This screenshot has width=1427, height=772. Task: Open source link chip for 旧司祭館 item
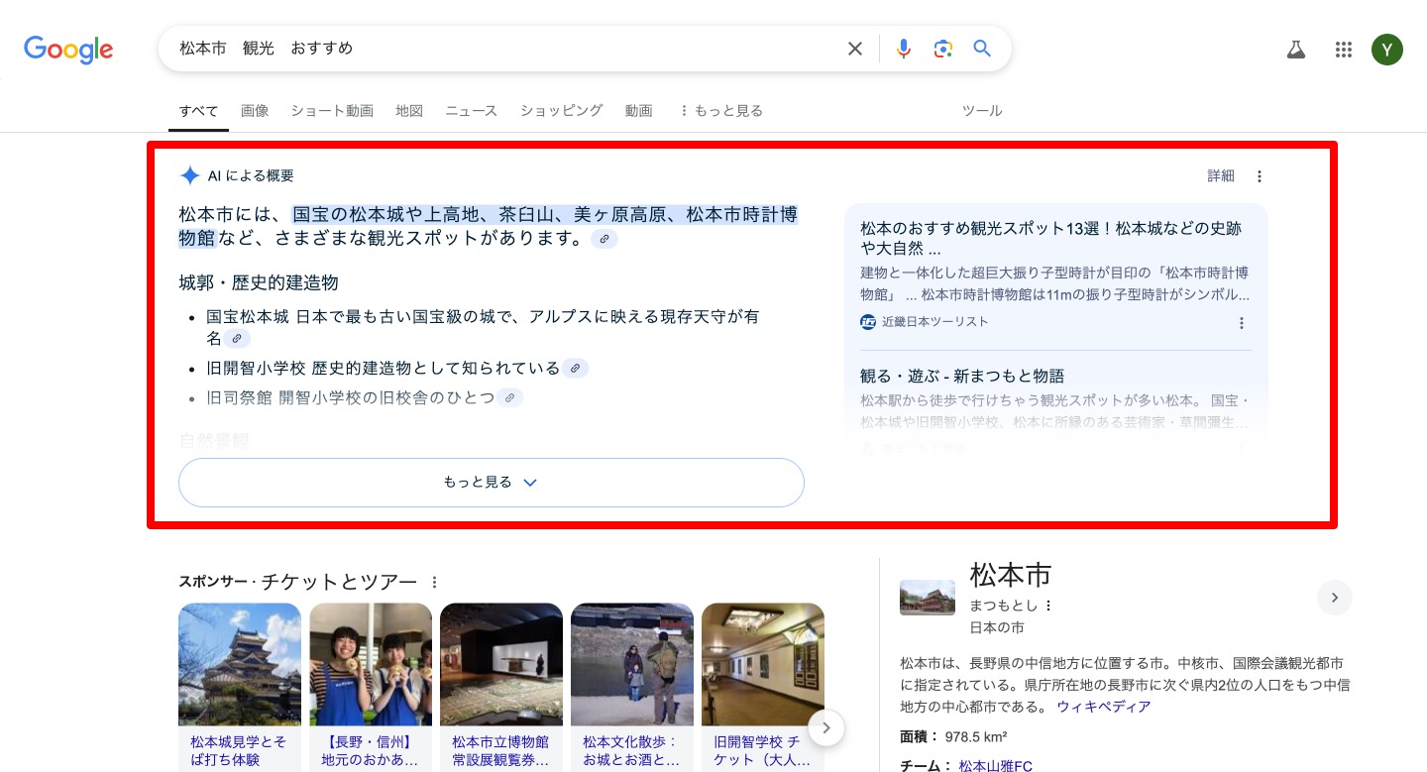click(x=509, y=398)
